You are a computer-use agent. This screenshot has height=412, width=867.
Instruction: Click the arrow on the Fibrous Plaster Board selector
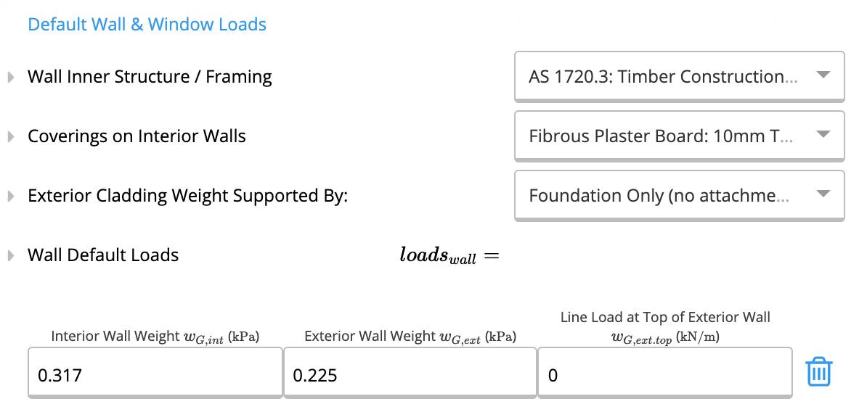[823, 134]
